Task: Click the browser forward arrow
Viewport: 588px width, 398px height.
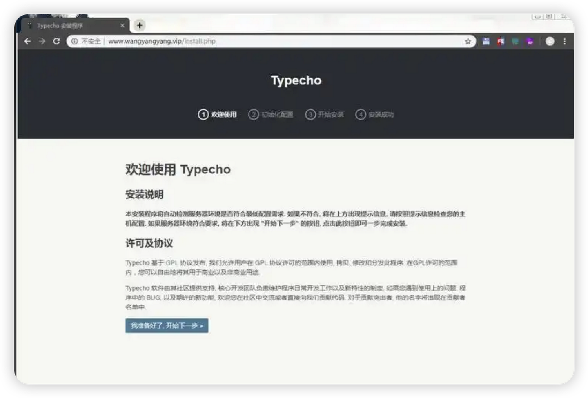Action: click(x=42, y=41)
